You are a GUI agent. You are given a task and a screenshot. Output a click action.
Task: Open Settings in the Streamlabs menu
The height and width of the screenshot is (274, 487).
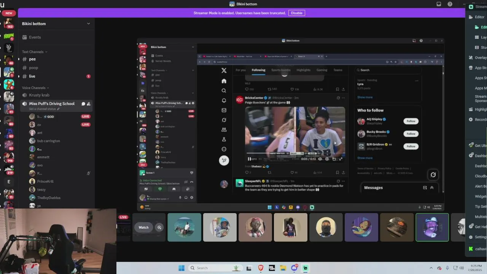point(477,237)
